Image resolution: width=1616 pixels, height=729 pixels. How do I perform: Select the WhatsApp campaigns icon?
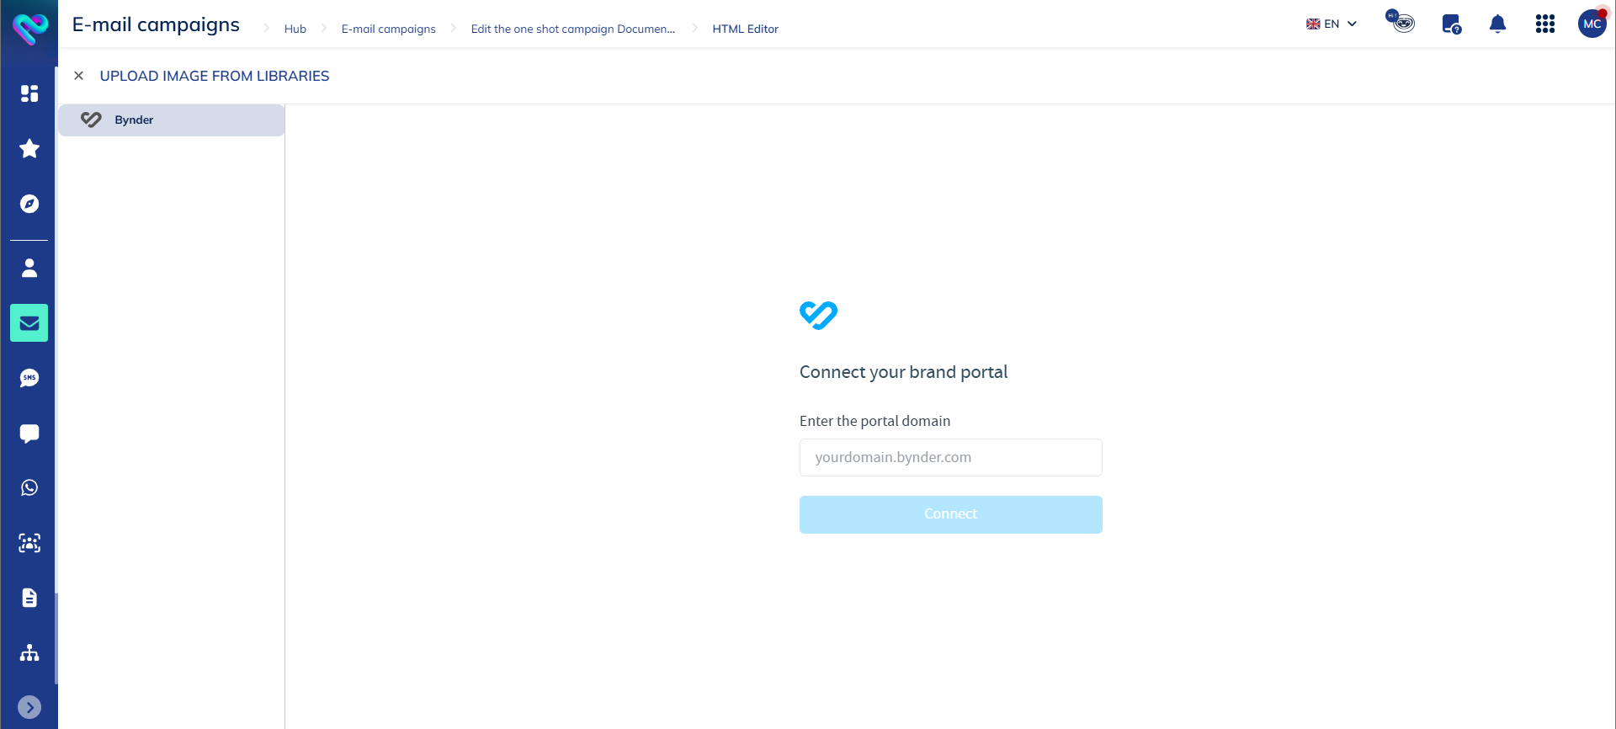(29, 487)
